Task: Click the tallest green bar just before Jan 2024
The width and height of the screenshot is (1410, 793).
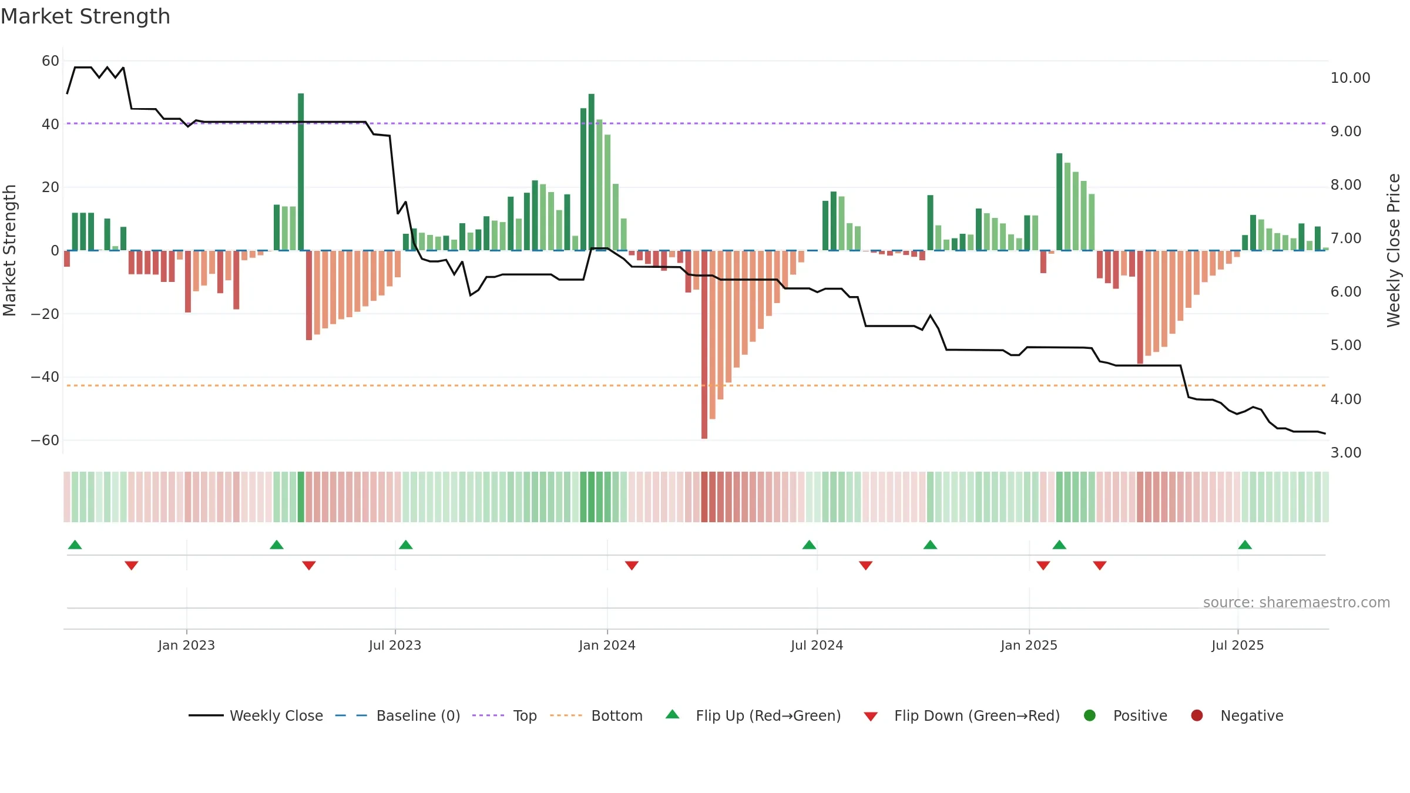Action: pos(592,172)
